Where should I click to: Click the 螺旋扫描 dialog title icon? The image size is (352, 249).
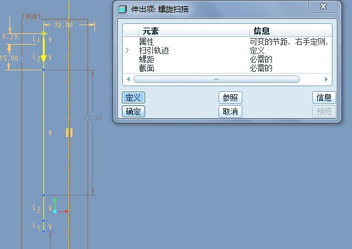(x=122, y=9)
